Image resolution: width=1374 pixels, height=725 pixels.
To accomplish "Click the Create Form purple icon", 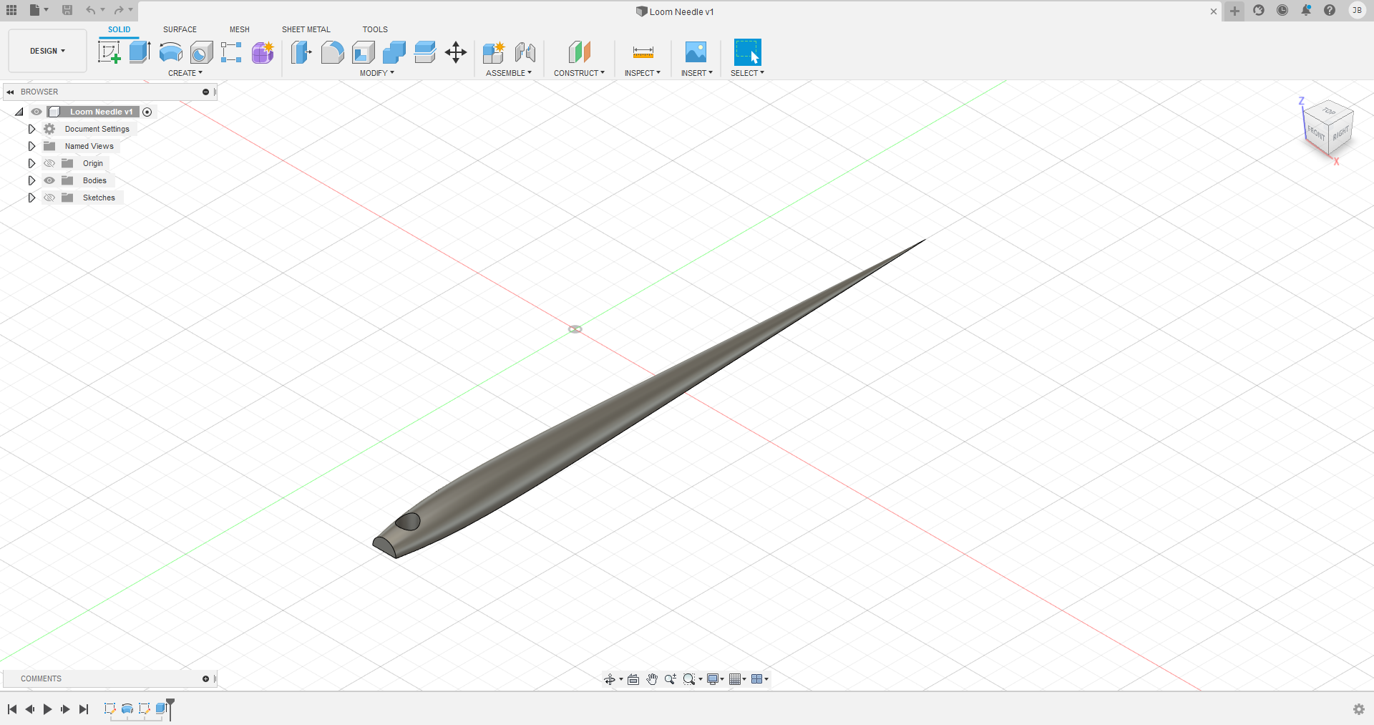I will [263, 52].
